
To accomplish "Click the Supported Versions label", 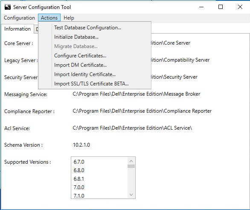I will [28, 162].
